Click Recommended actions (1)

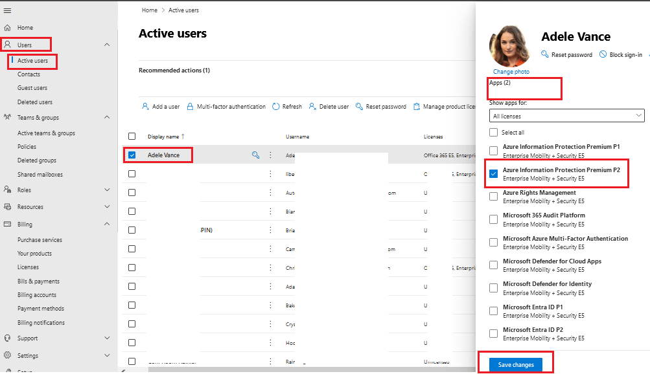point(174,71)
